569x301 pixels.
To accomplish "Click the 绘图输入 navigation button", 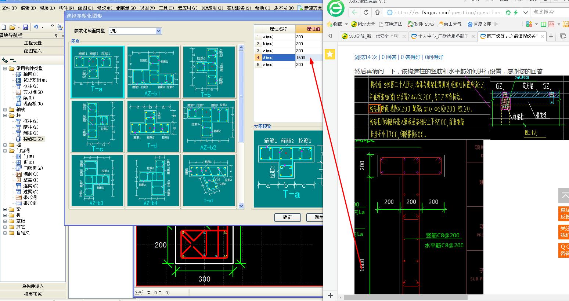I will (33, 51).
